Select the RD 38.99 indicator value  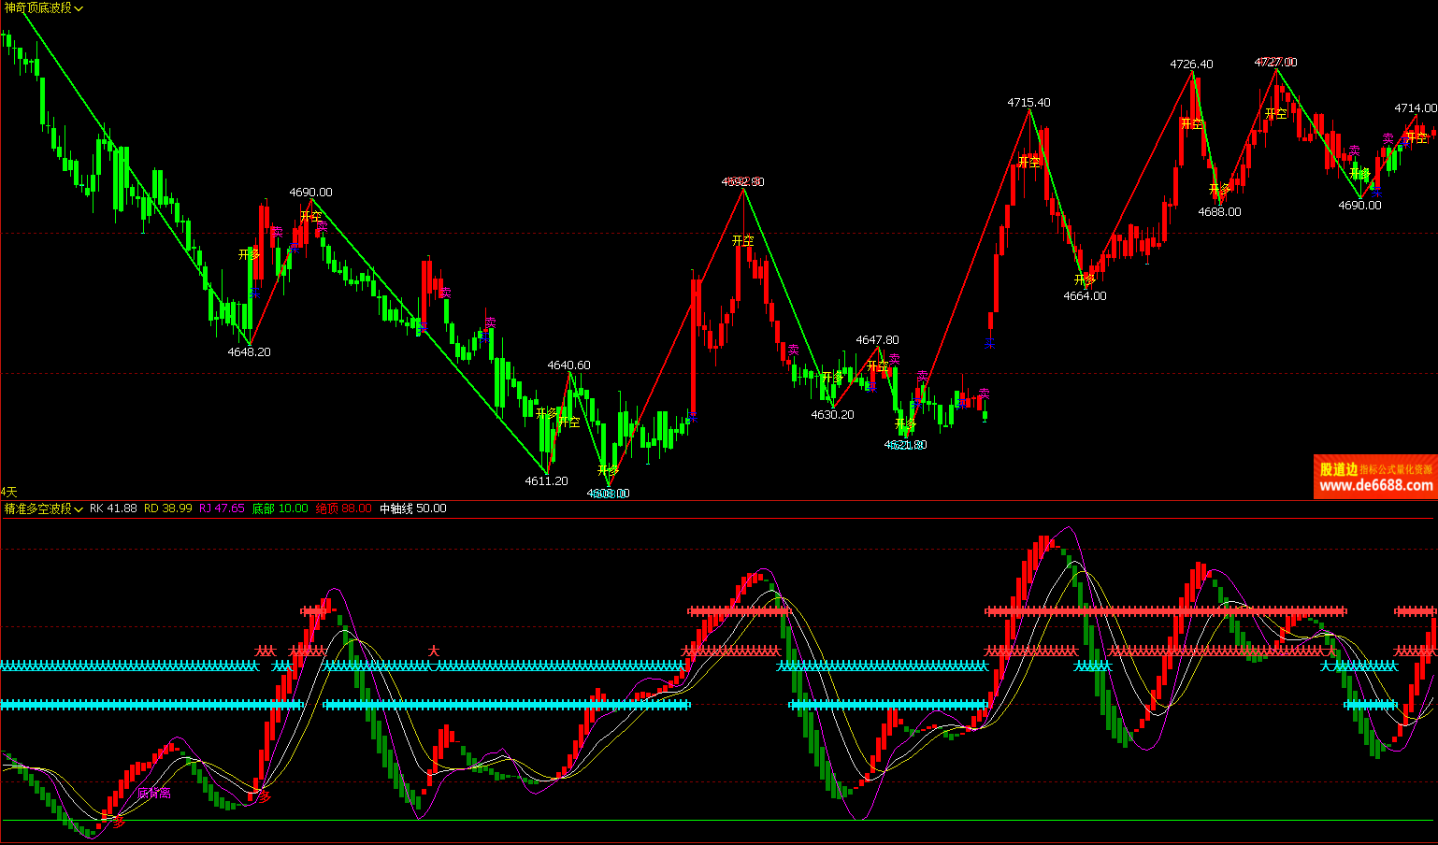(x=168, y=509)
